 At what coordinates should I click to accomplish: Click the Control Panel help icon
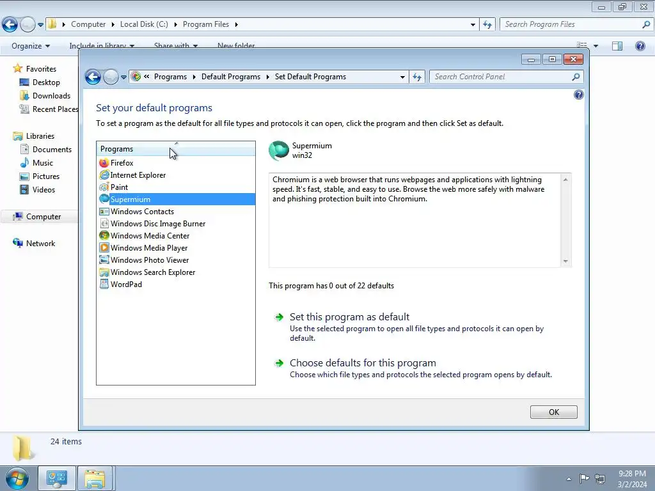[578, 95]
